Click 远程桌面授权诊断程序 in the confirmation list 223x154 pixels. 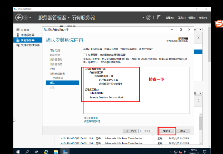click(x=111, y=84)
